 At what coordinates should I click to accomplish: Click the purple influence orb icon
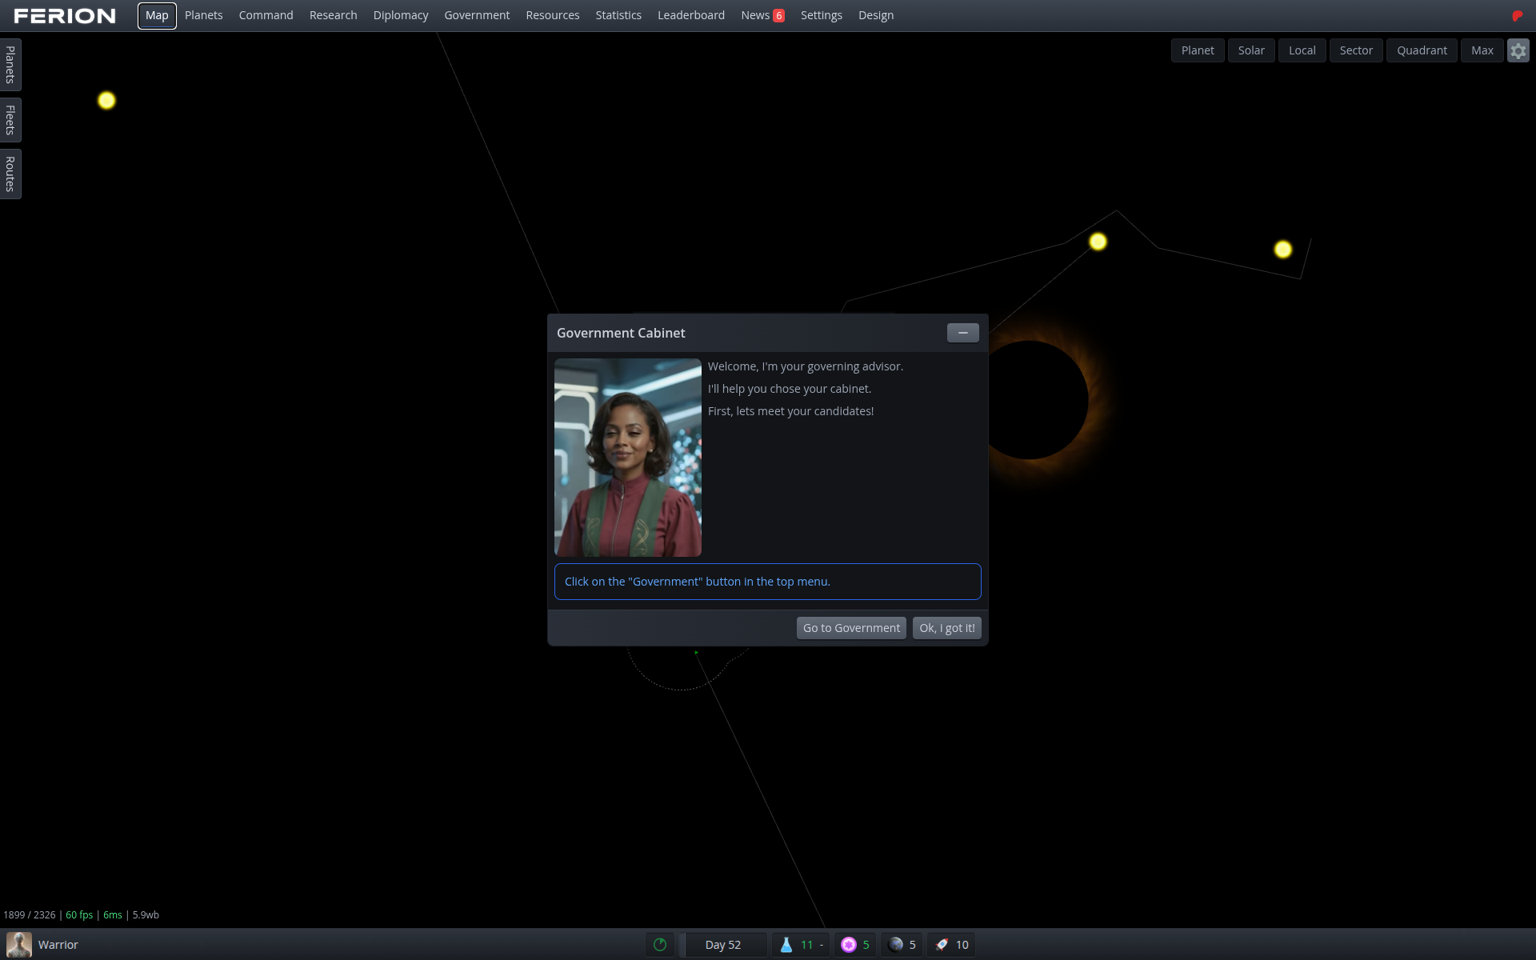(848, 945)
